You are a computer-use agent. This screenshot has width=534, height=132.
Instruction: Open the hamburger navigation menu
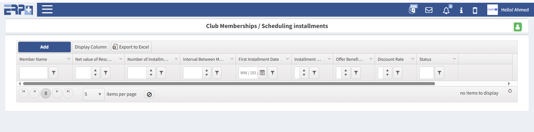pyautogui.click(x=47, y=9)
